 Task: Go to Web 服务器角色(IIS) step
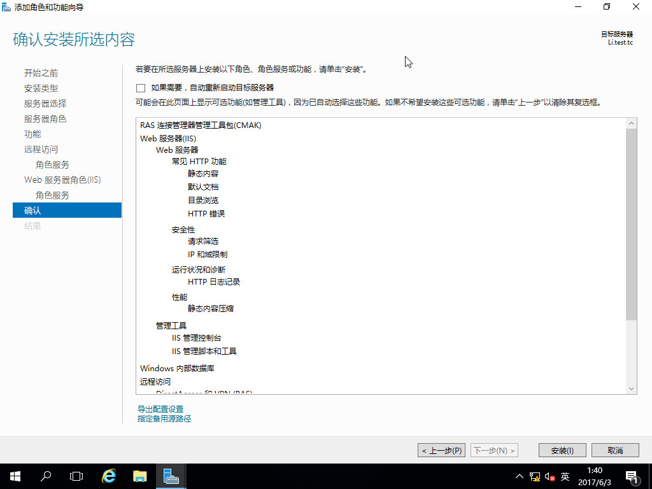point(63,180)
